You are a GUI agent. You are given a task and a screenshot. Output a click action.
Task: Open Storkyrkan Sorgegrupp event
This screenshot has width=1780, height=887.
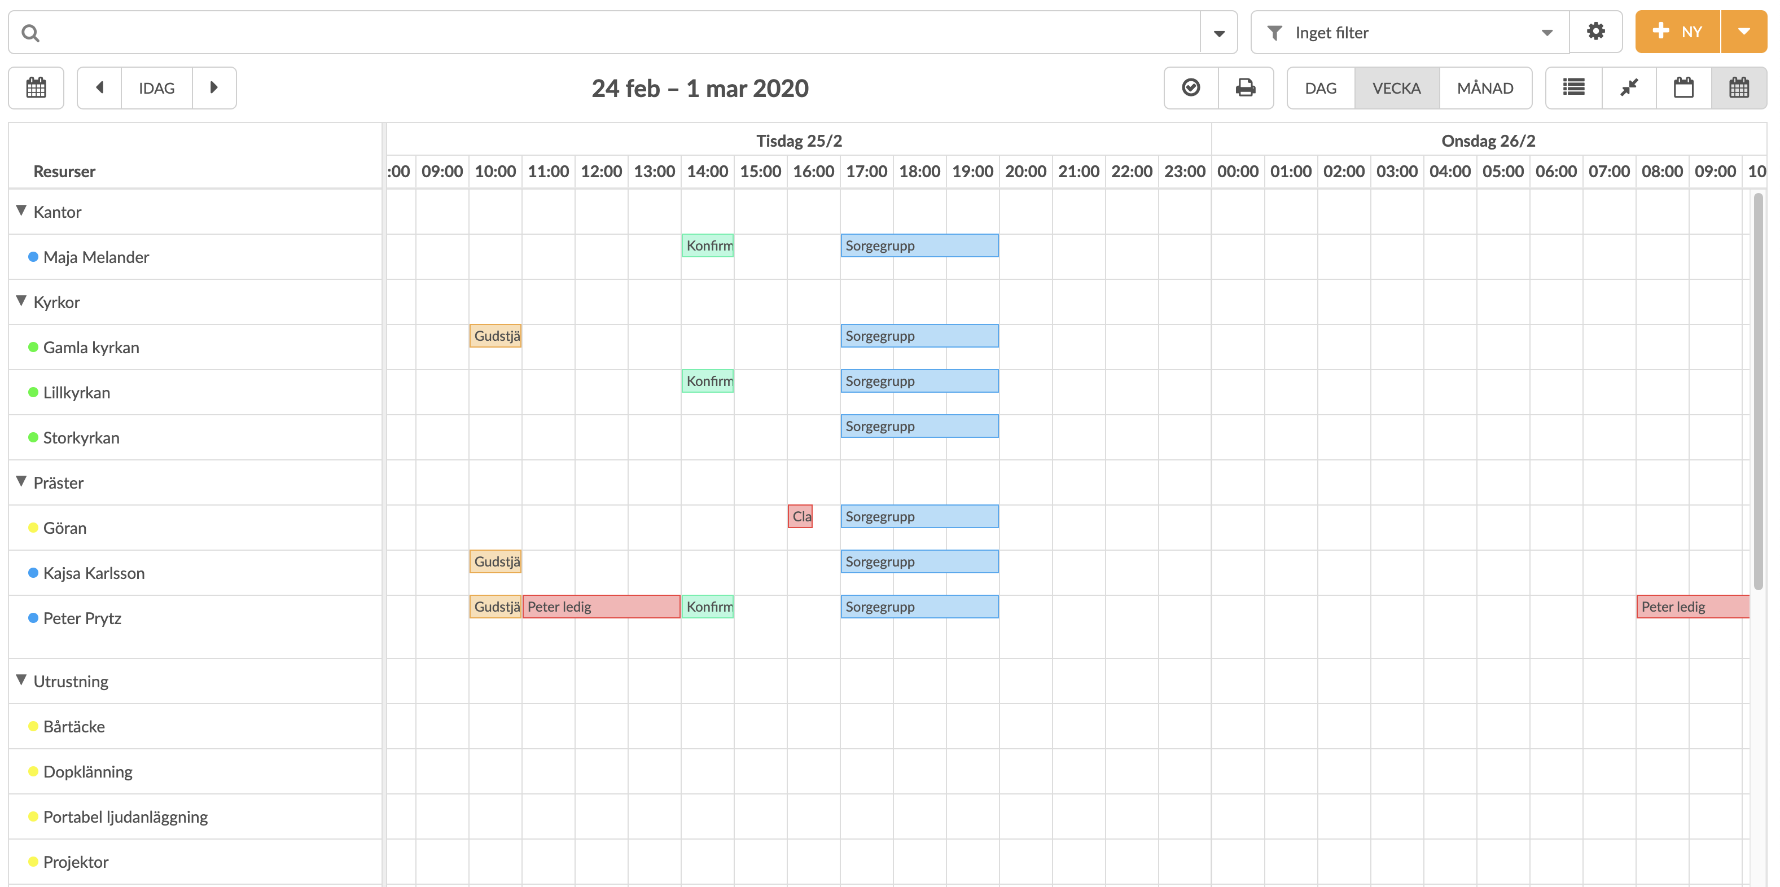920,426
